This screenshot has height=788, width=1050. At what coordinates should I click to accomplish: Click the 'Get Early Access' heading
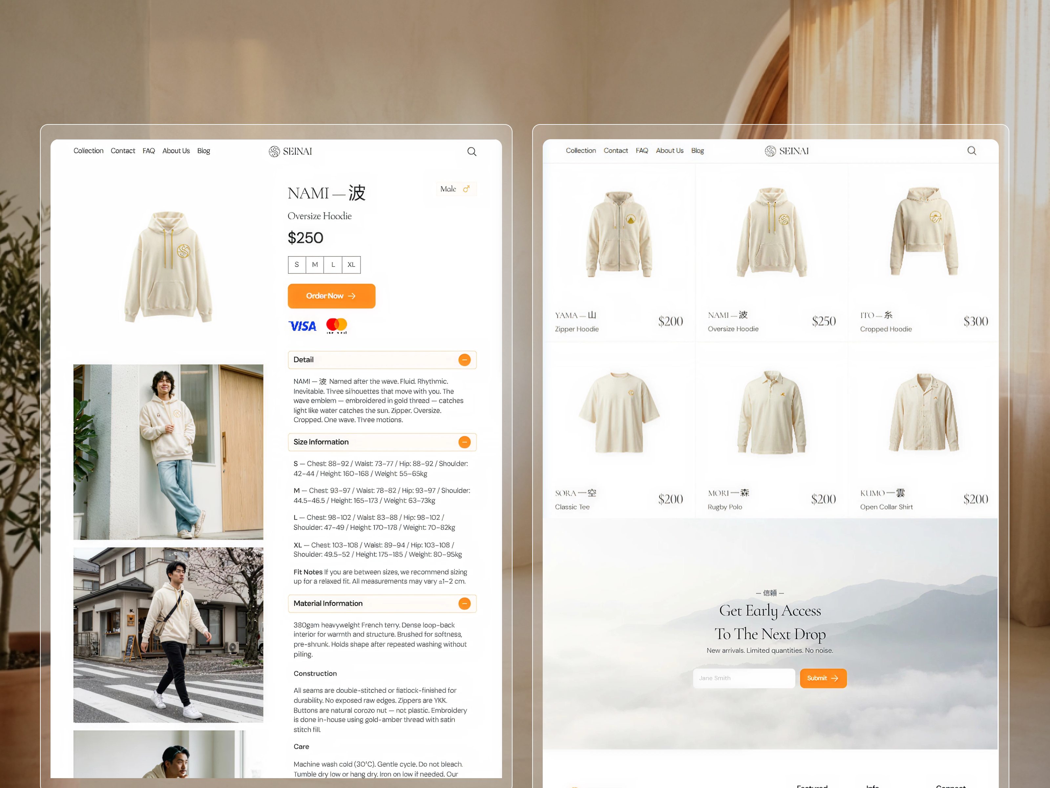click(770, 611)
